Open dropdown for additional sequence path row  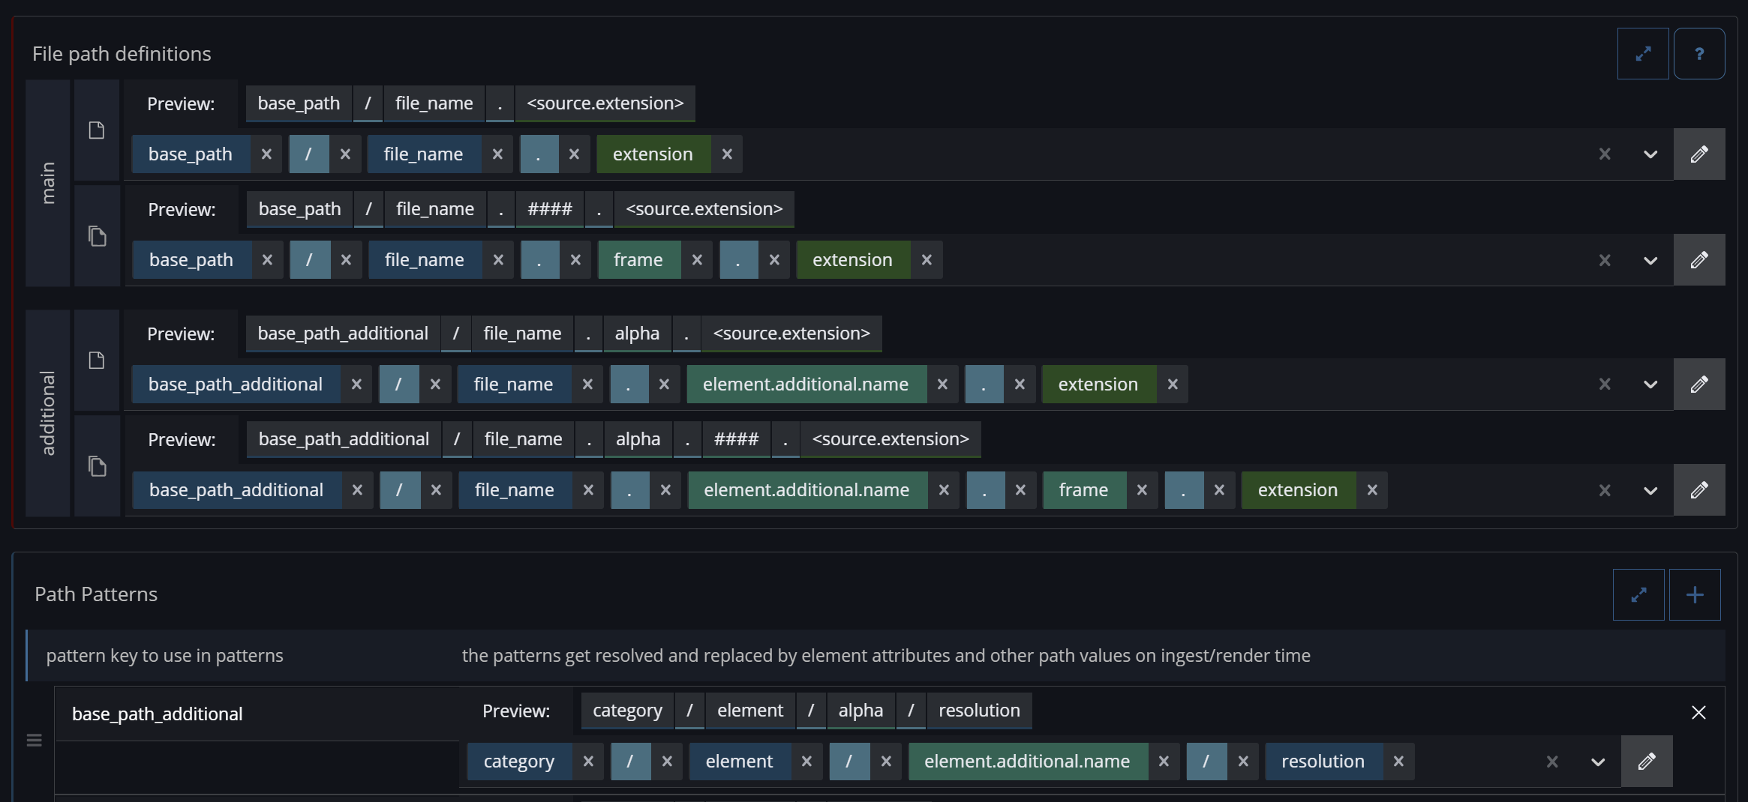[x=1650, y=490]
